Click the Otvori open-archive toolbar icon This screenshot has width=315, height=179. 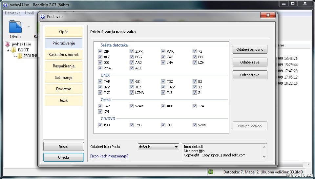[x=15, y=27]
